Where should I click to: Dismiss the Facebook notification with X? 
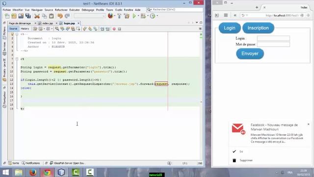click(309, 124)
